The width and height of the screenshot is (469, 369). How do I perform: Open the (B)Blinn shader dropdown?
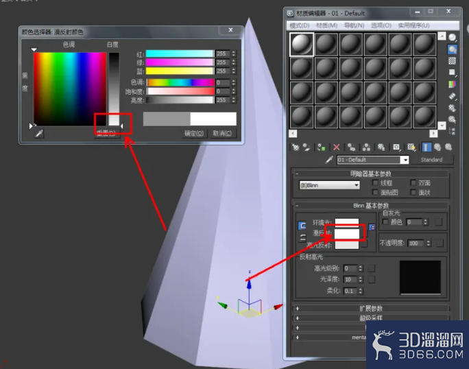(x=329, y=185)
